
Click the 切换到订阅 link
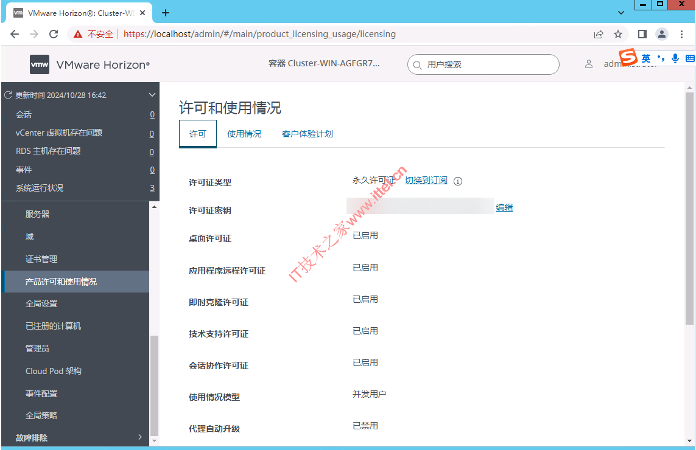(426, 180)
